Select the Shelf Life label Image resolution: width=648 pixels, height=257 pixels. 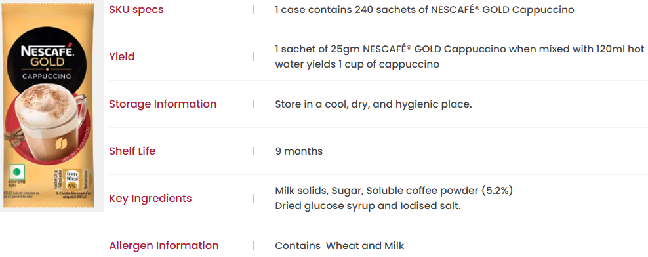[132, 151]
